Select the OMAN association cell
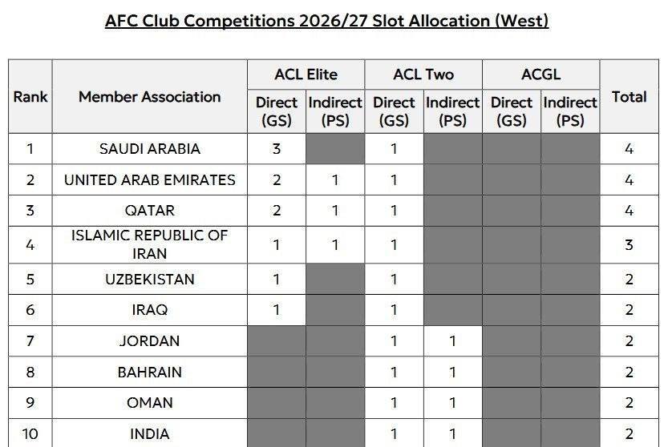Viewport: 664px width, 447px height. coord(150,403)
